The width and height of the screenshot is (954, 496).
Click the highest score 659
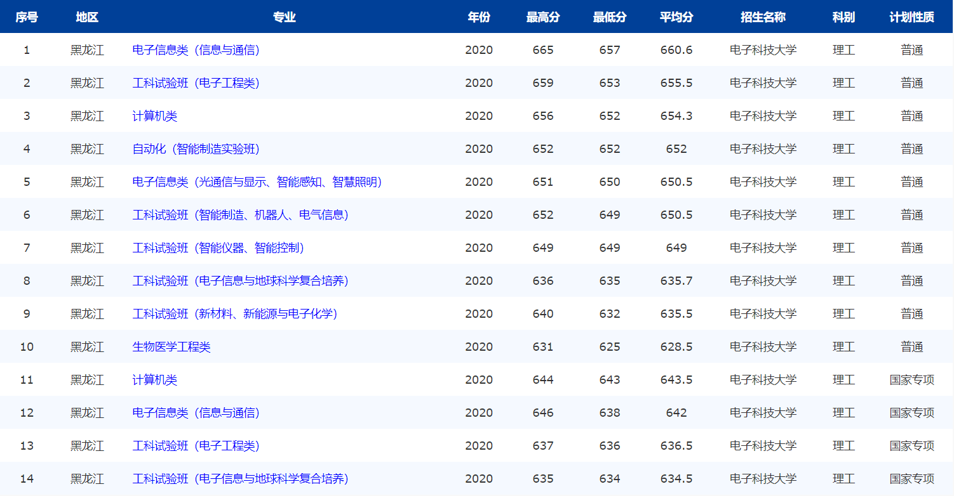click(x=543, y=82)
